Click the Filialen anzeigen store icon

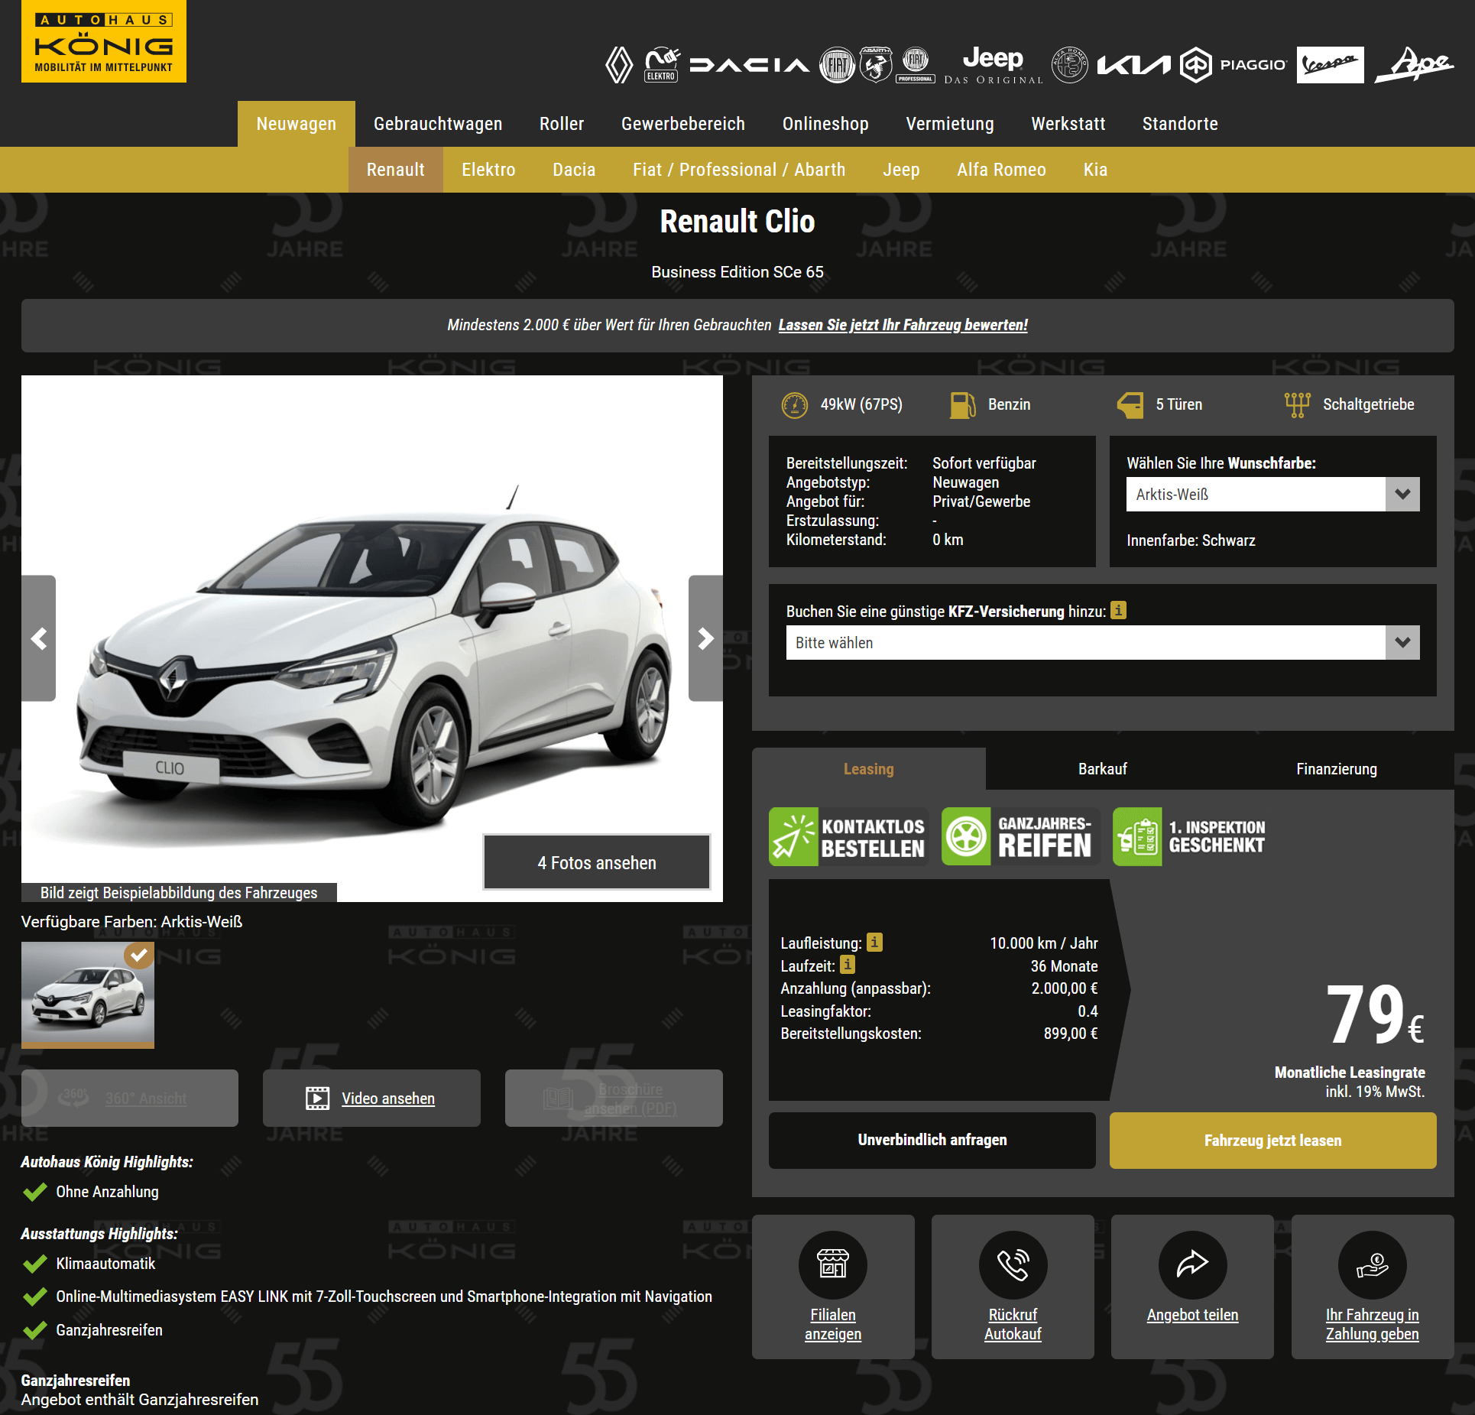click(x=833, y=1264)
